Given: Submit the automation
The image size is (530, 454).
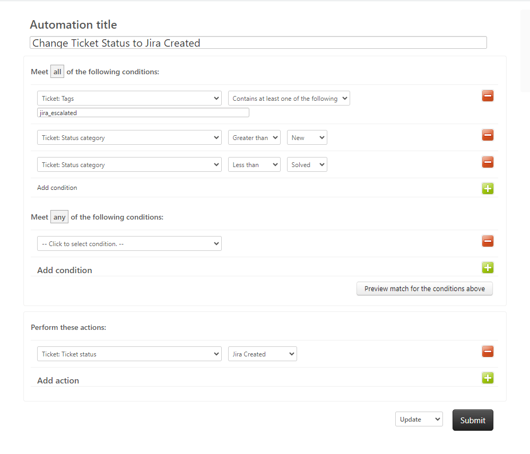Looking at the screenshot, I should (472, 420).
